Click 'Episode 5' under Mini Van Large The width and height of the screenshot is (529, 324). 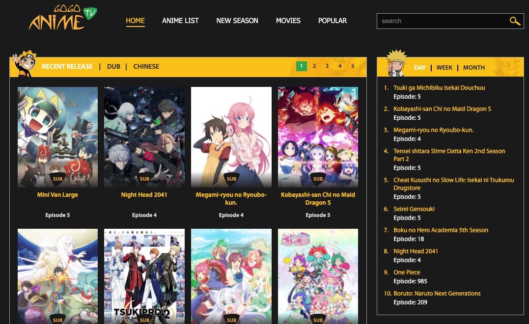tap(57, 215)
